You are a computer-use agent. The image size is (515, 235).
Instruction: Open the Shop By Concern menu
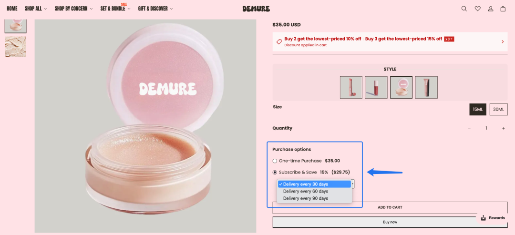73,9
